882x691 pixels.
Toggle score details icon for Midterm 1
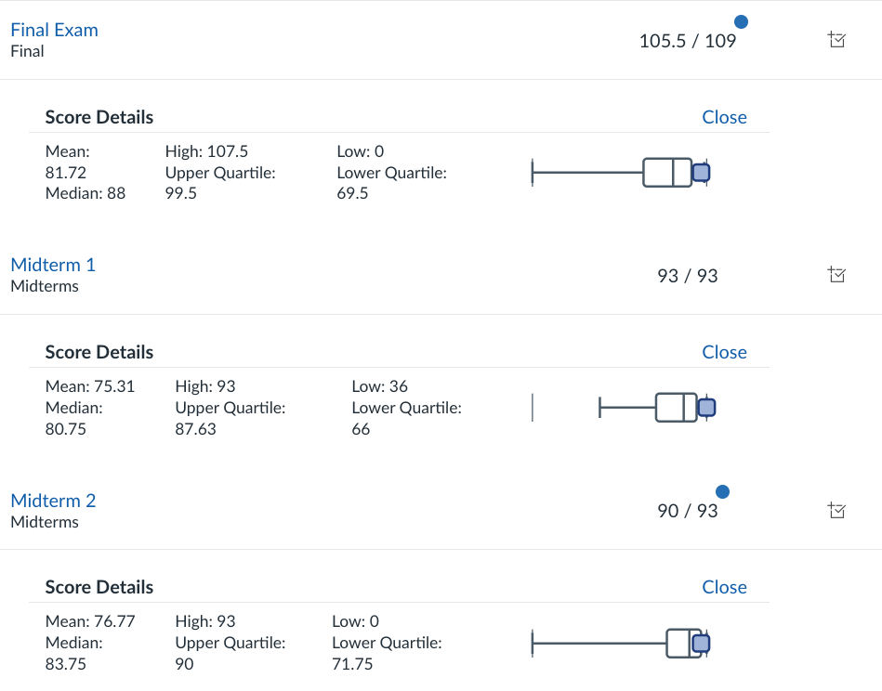click(836, 275)
